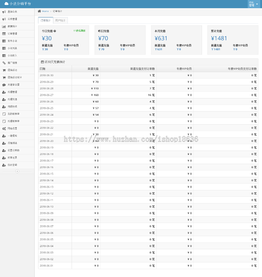262x277 pixels.
Task: Click the 促销活动 shopping cart icon
Action: click(x=4, y=70)
